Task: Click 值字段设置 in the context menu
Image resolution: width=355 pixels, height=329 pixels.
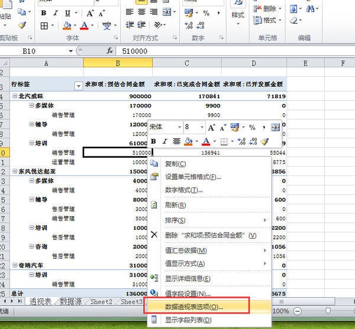Action: pyautogui.click(x=188, y=294)
